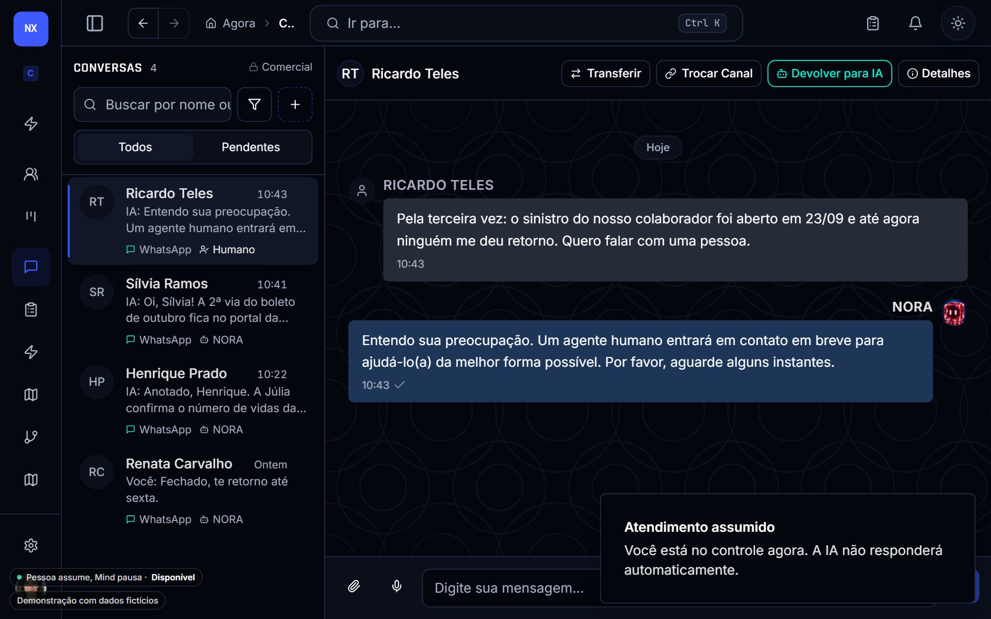Click the WhatsApp tag under Sílvia Ramos
The height and width of the screenshot is (619, 991).
159,340
